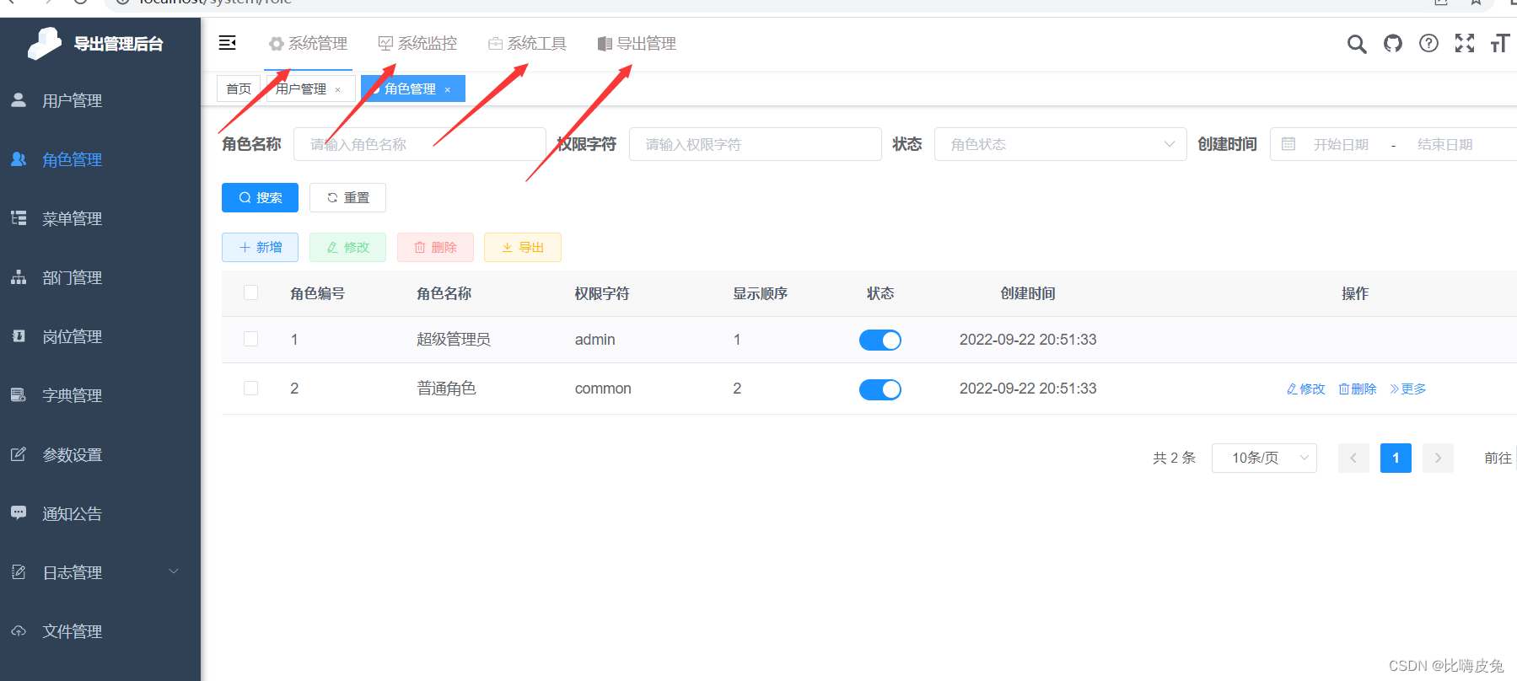Click the post management badge icon
The height and width of the screenshot is (681, 1517).
[19, 336]
